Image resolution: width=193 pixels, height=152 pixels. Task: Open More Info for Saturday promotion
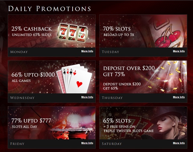(x=179, y=143)
